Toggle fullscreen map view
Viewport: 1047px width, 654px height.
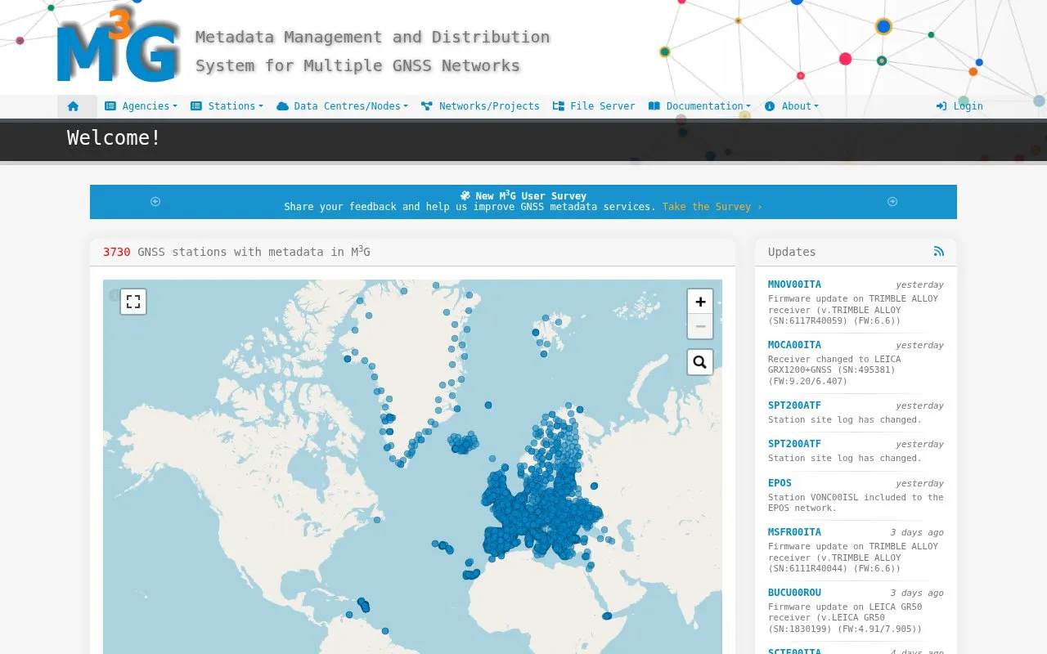pyautogui.click(x=133, y=302)
